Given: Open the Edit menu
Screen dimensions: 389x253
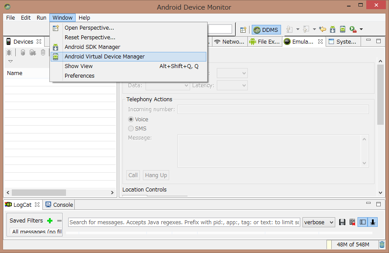Looking at the screenshot, I should coord(25,18).
